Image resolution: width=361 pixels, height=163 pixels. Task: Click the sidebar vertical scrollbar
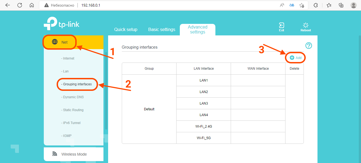point(106,91)
